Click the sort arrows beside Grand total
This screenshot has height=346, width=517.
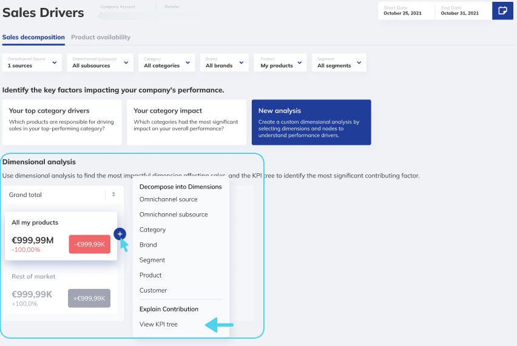coord(113,195)
